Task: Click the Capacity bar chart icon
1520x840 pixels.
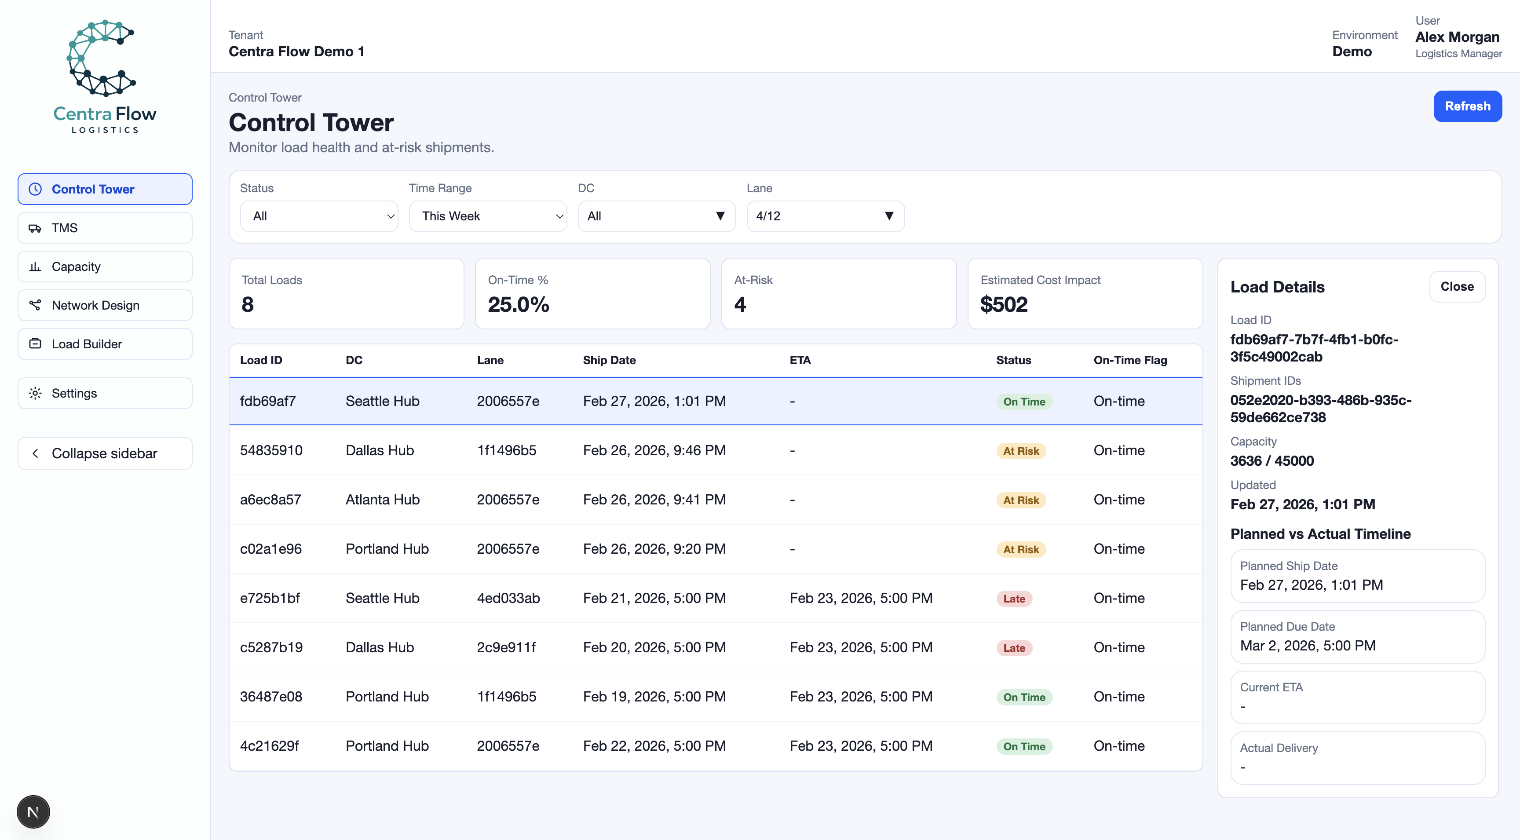Action: [35, 267]
